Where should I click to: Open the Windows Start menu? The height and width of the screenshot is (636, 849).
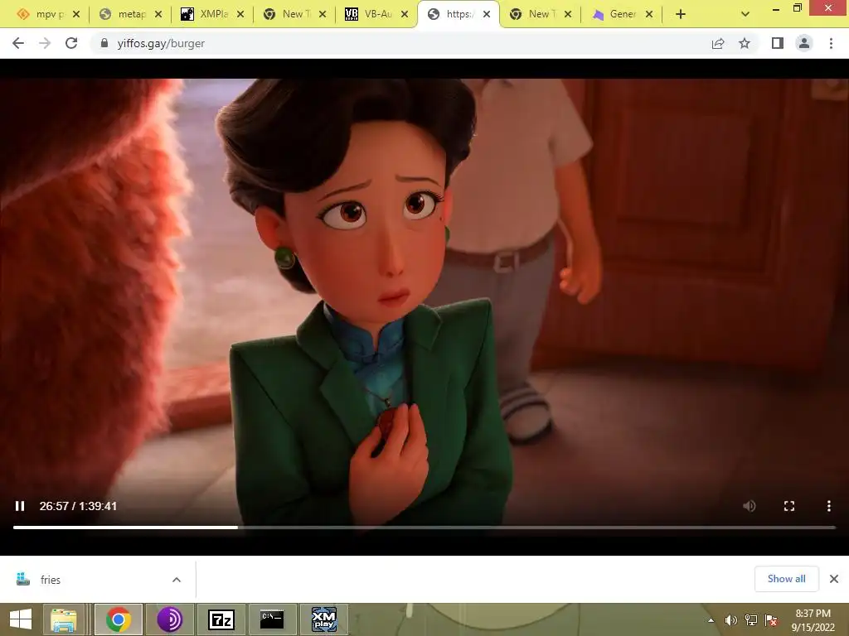coord(21,619)
